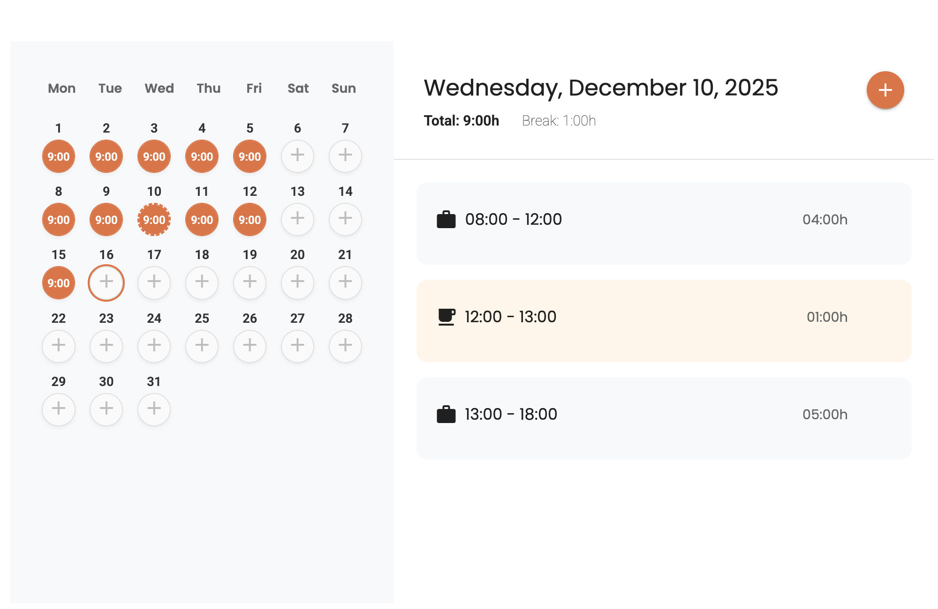Click the plus circle for day 16
Viewport: 938px width, 609px height.
point(106,282)
